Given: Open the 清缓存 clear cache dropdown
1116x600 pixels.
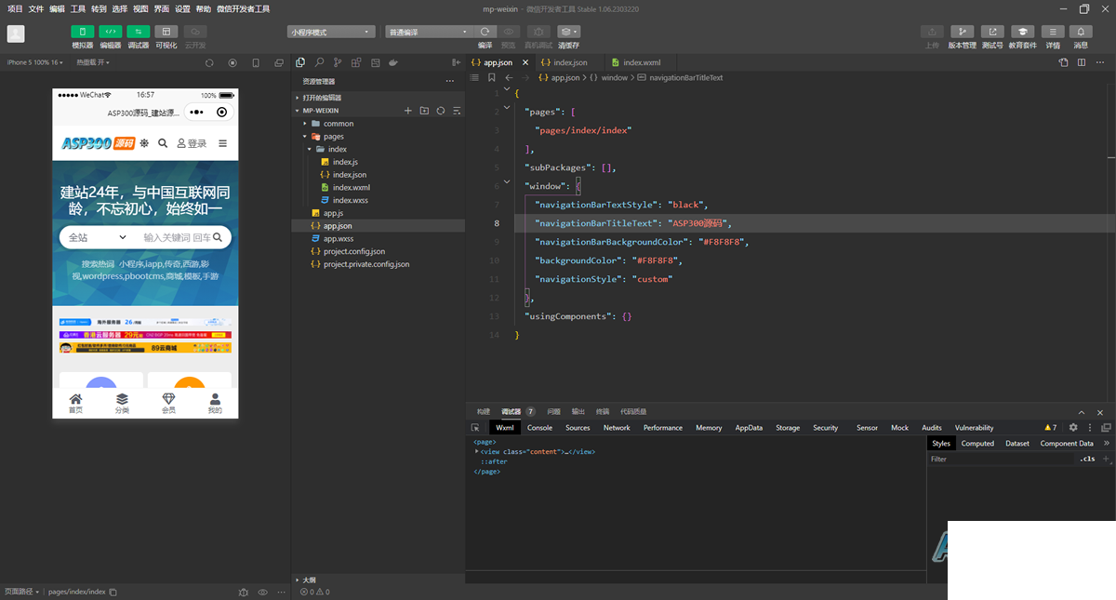Looking at the screenshot, I should (569, 32).
